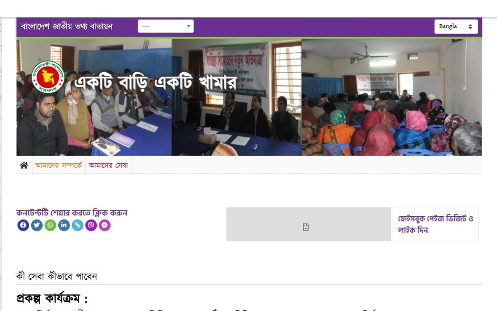The height and width of the screenshot is (311, 497).
Task: Open the আমাদের সম্পর্কে menu
Action: click(59, 165)
